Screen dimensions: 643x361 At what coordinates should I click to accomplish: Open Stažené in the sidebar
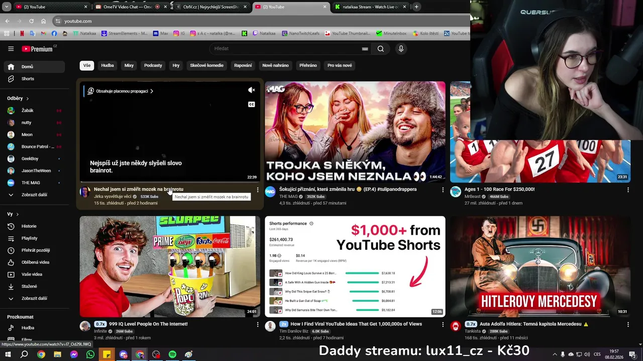click(x=34, y=286)
